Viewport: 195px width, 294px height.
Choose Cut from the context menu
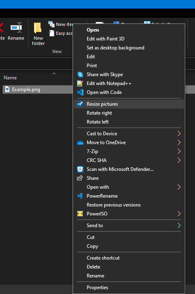click(x=129, y=237)
